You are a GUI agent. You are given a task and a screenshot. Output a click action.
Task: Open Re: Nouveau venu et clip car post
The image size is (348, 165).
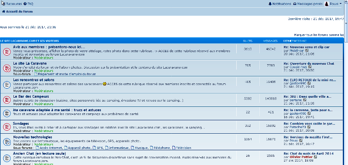tap(307, 47)
